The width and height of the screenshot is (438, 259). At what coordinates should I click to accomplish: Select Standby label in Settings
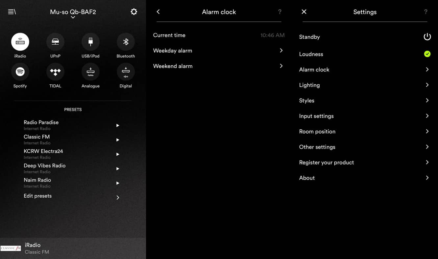(309, 37)
